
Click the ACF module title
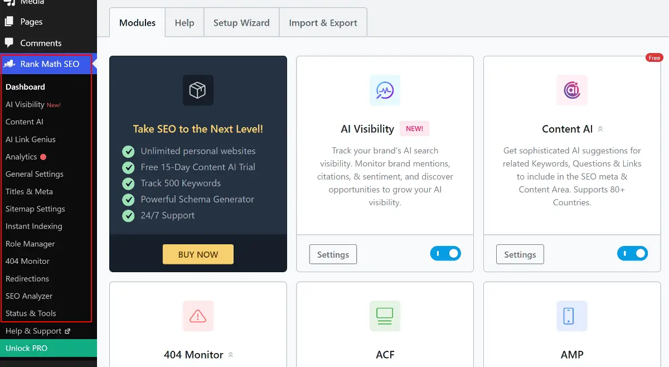point(385,355)
